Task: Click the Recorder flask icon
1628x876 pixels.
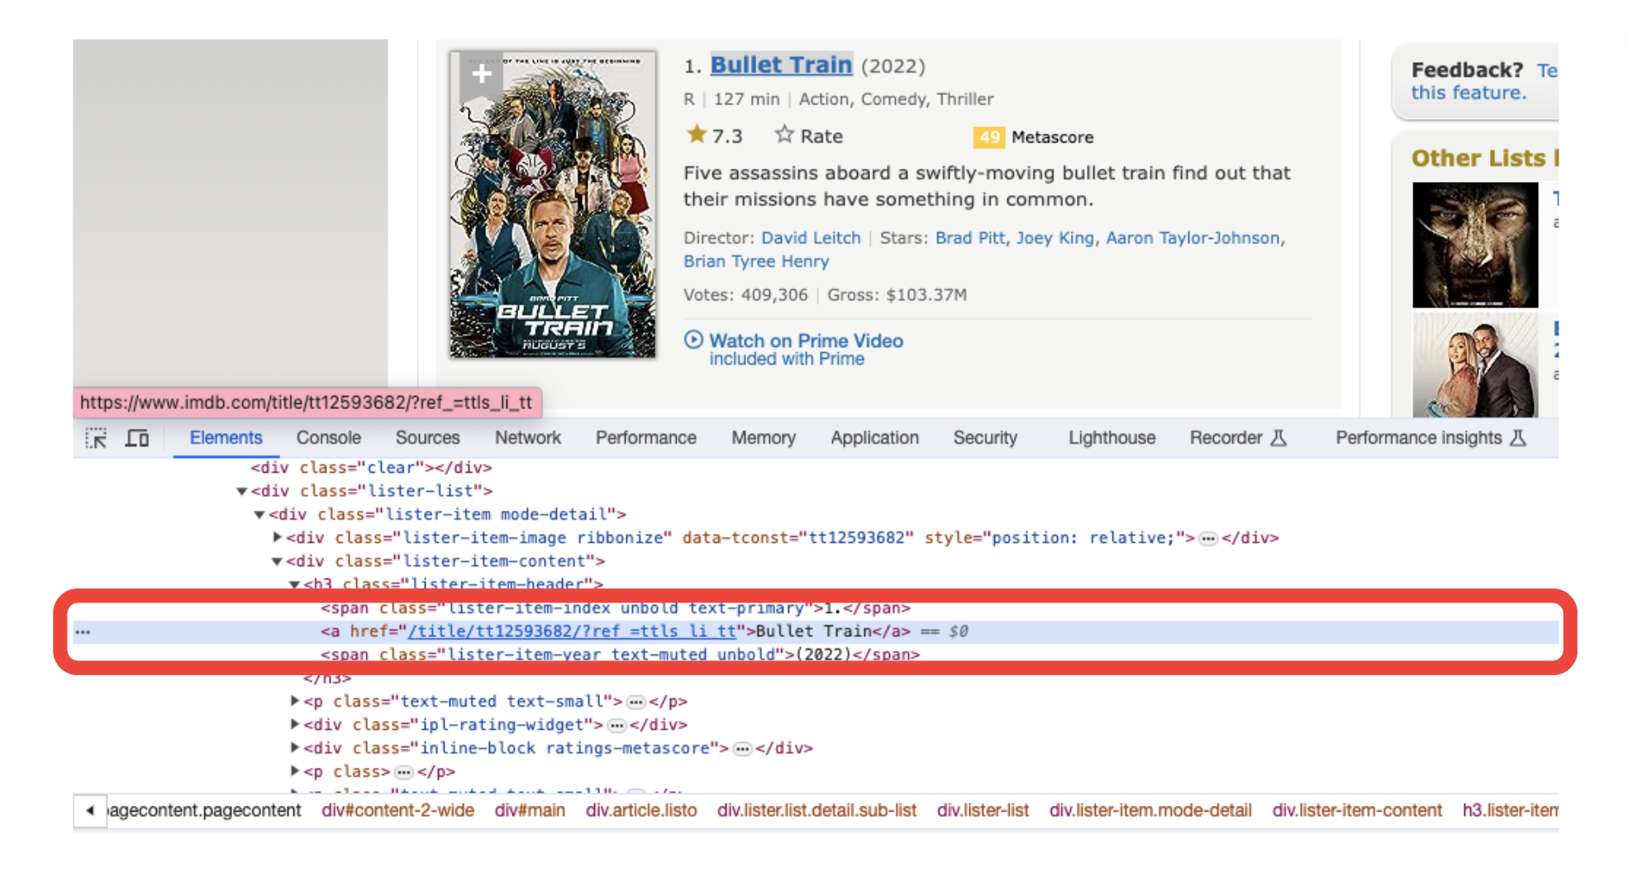Action: [x=1277, y=438]
